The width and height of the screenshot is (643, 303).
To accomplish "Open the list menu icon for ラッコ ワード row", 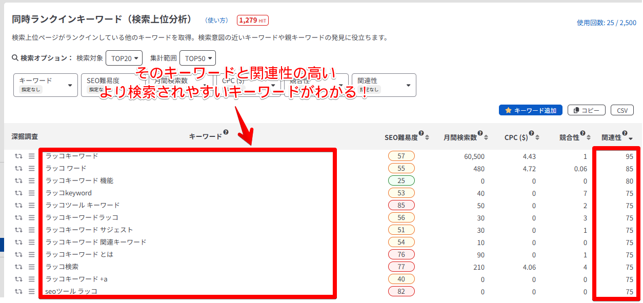I will tap(31, 168).
